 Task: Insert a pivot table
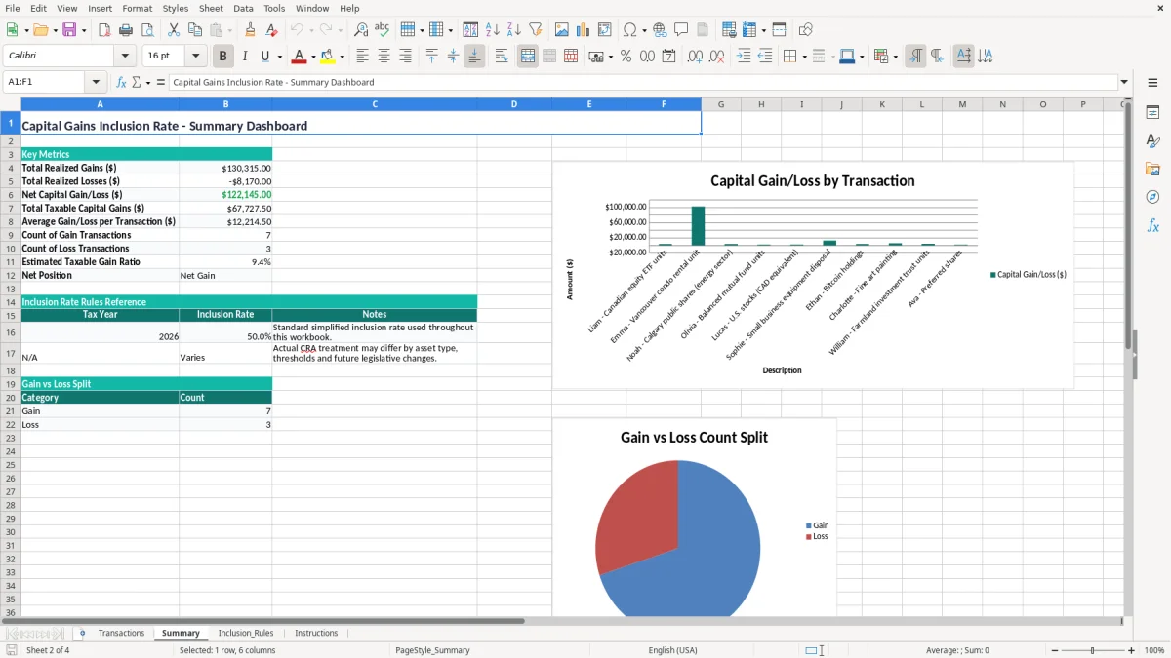(x=605, y=30)
